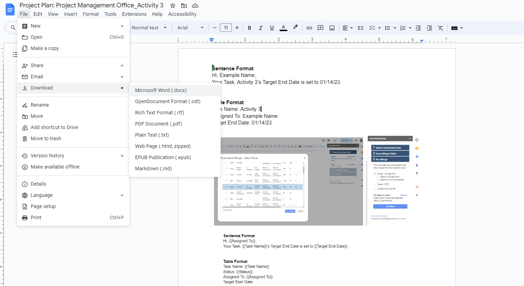Click the search menus magnifier icon
Viewport: 524px width, 286px height.
13,28
